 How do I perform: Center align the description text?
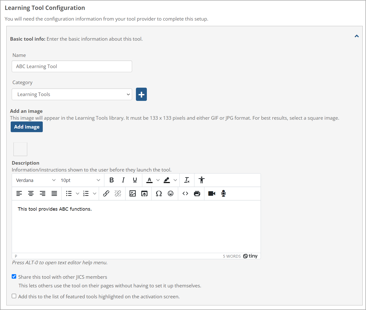tap(31, 194)
